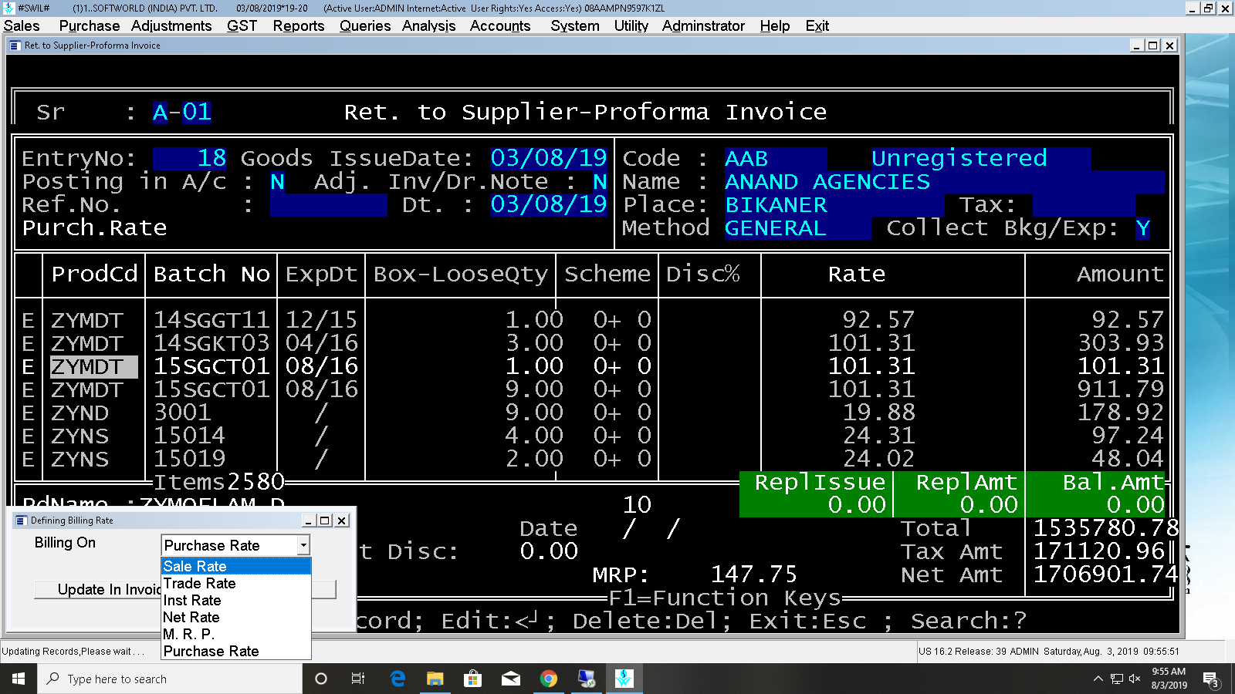This screenshot has height=694, width=1235.
Task: Click the Defining Billing Rate title icon
Action: tap(21, 520)
